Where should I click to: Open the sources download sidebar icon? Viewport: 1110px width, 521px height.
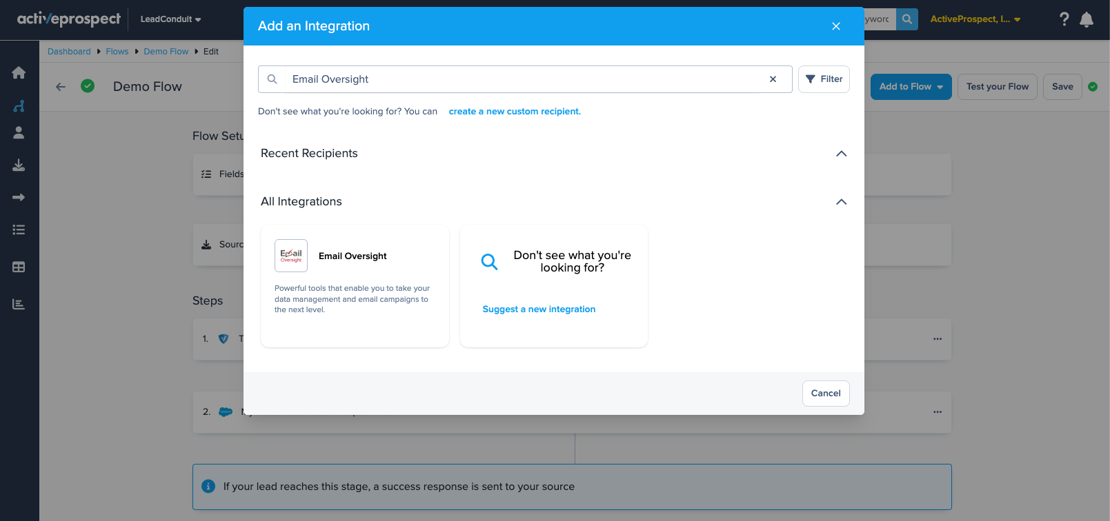[19, 165]
